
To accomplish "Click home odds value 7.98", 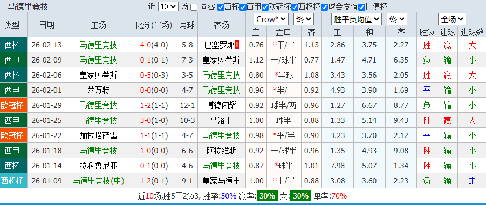I will (x=338, y=166).
